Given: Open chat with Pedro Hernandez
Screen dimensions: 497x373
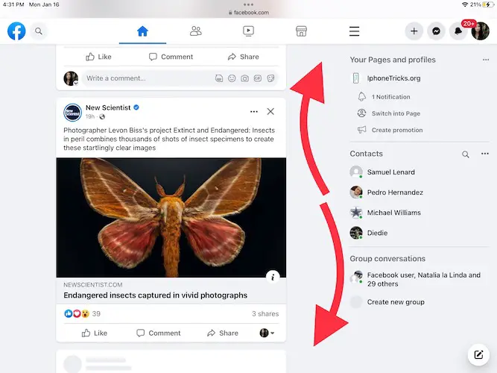Looking at the screenshot, I should (x=395, y=192).
